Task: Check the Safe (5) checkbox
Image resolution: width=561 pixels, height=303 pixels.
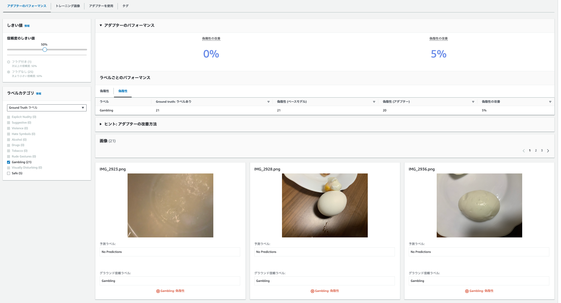Action: 9,173
